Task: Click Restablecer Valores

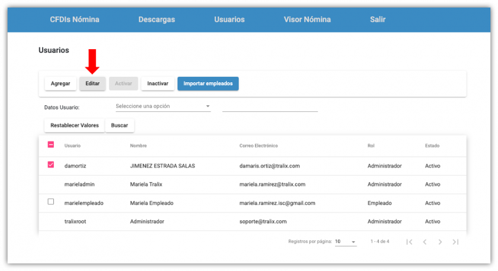Action: 75,125
